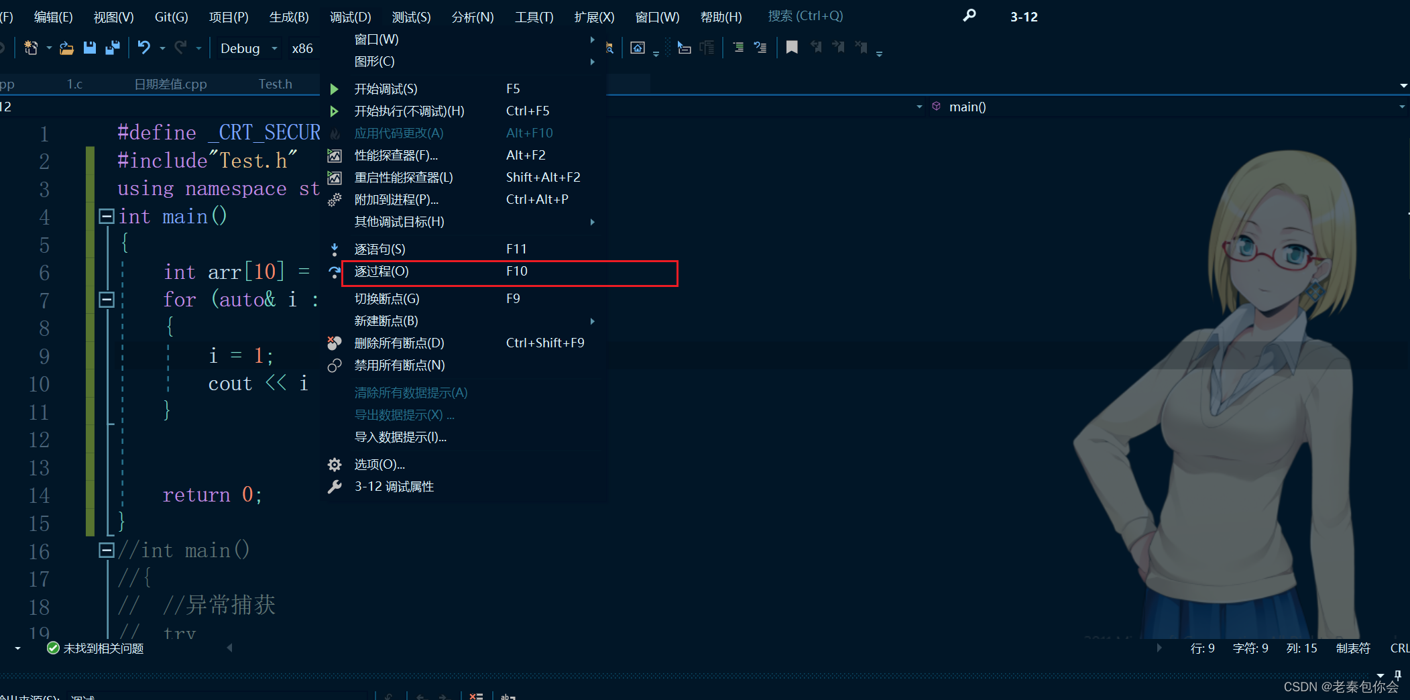This screenshot has height=700, width=1410.
Task: Click the Open File folder icon
Action: [x=66, y=48]
